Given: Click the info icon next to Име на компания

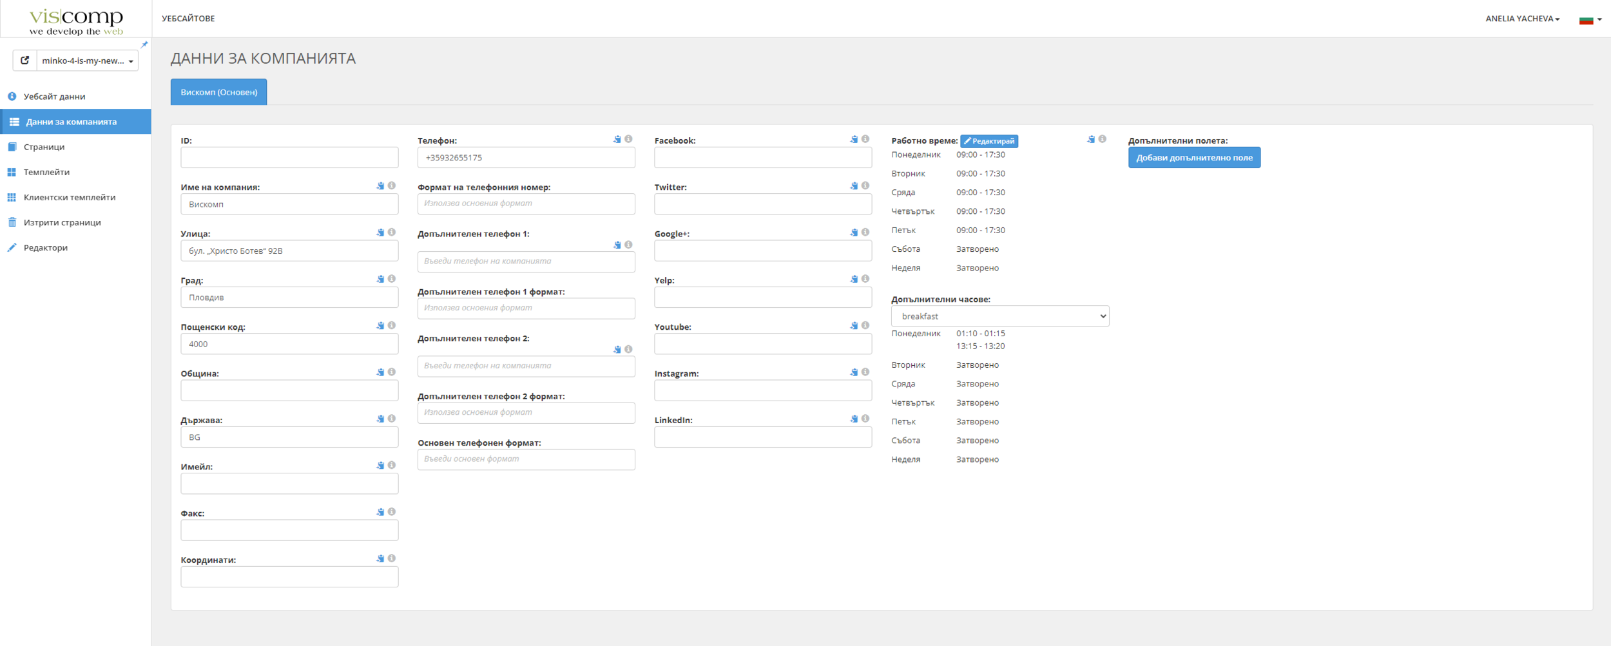Looking at the screenshot, I should 392,186.
